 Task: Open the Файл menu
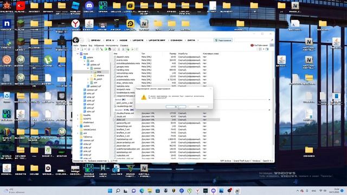tap(76, 45)
